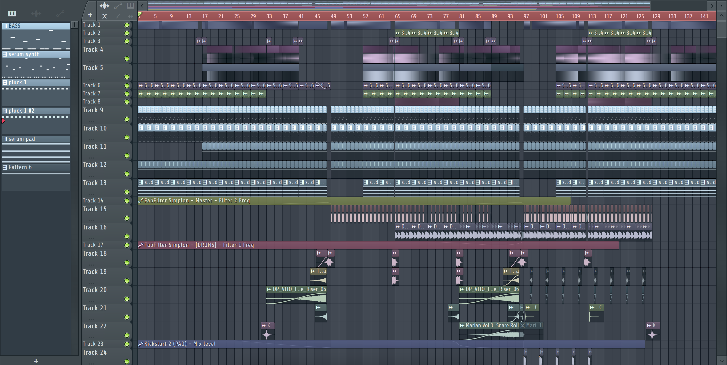The image size is (727, 365).
Task: Click the pluck 1 pattern icon
Action: 5,83
